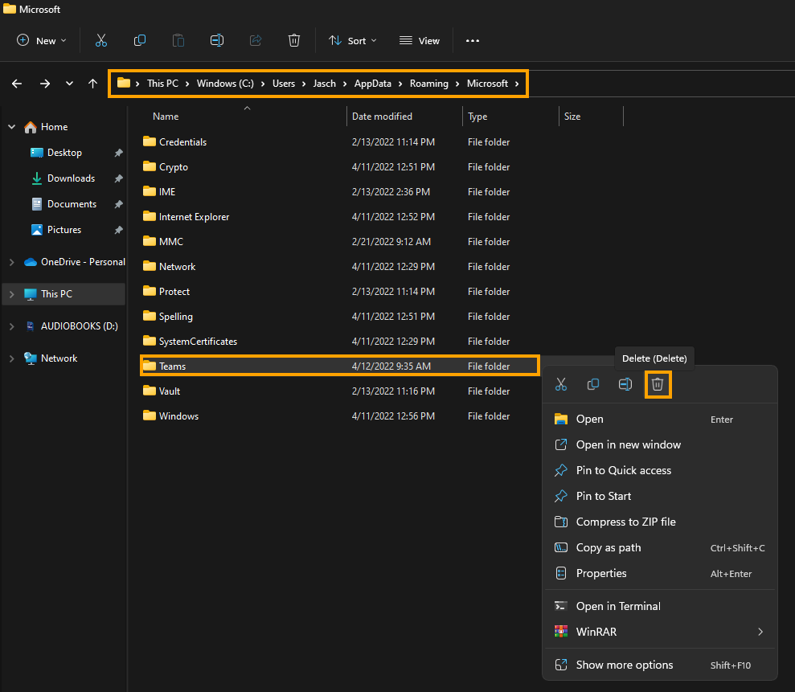
Task: Click the Cut icon in the context menu
Action: tap(561, 384)
